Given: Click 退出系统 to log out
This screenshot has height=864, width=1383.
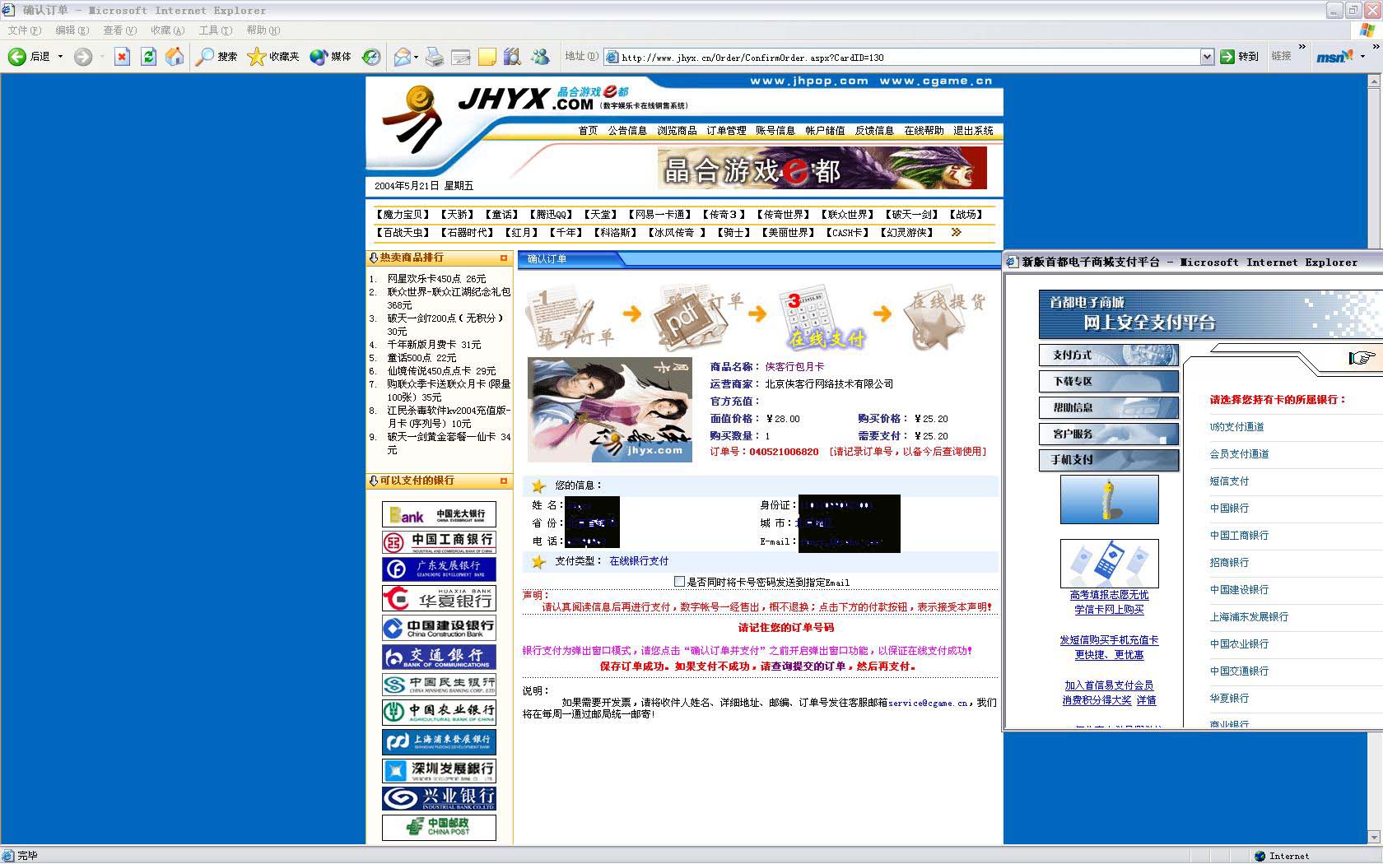Looking at the screenshot, I should (973, 131).
